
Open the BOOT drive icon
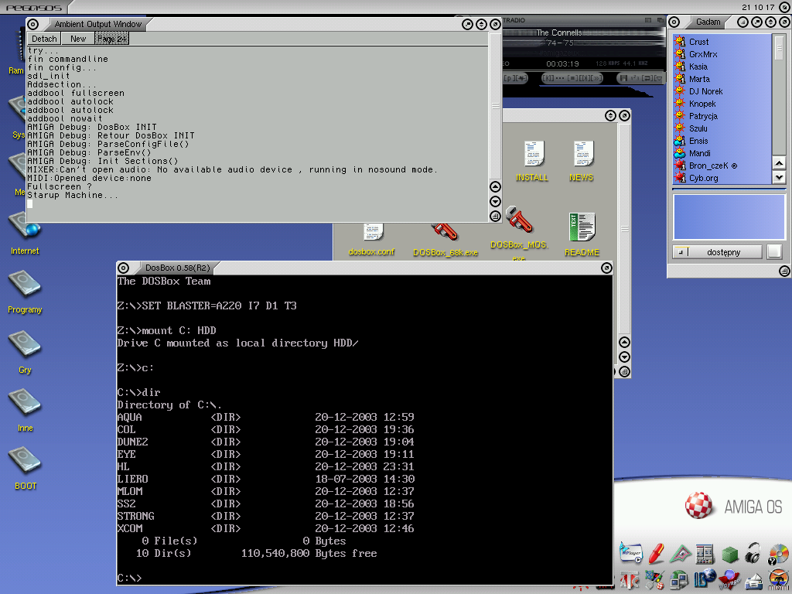[x=24, y=460]
